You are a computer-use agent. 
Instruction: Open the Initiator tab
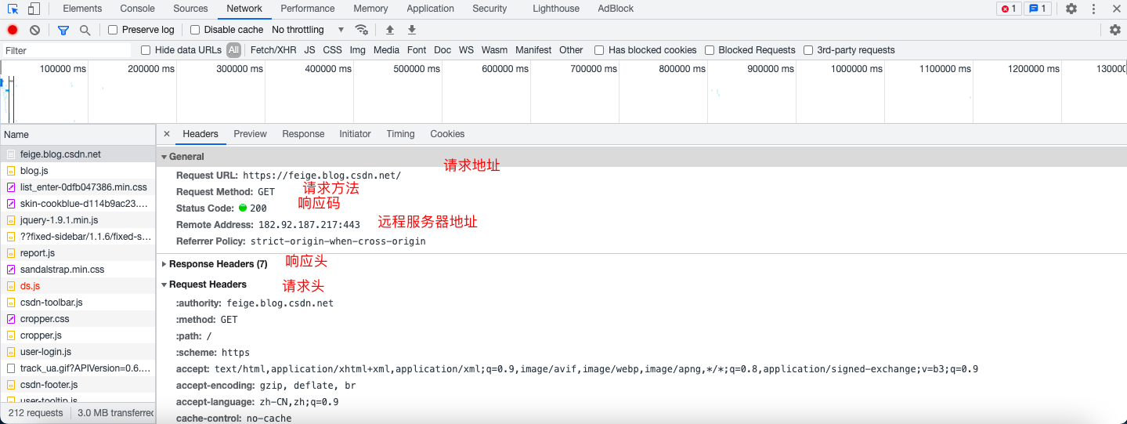pyautogui.click(x=355, y=134)
